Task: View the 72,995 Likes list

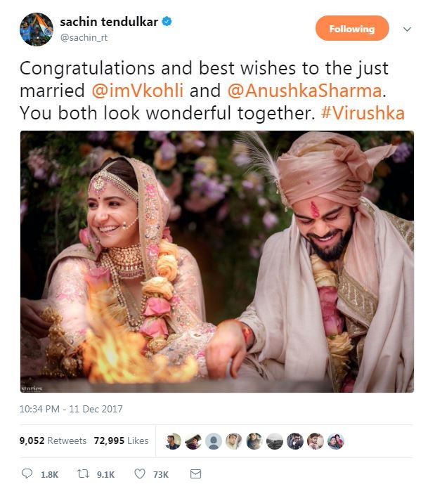Action: point(122,440)
